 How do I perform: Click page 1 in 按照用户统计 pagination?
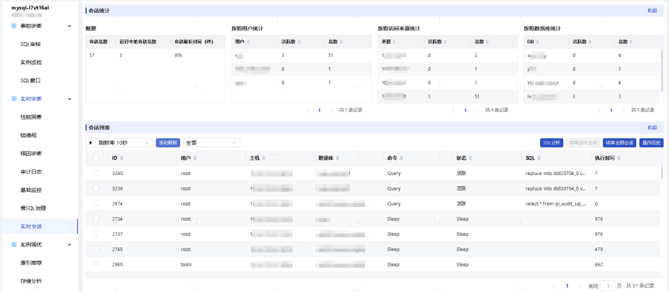coord(319,110)
